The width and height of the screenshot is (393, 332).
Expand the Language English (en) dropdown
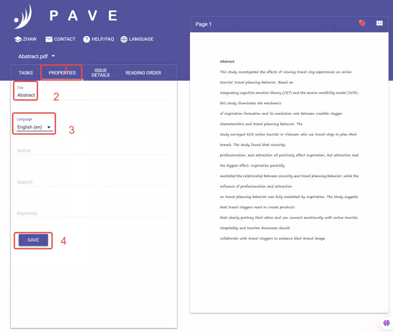(x=35, y=127)
